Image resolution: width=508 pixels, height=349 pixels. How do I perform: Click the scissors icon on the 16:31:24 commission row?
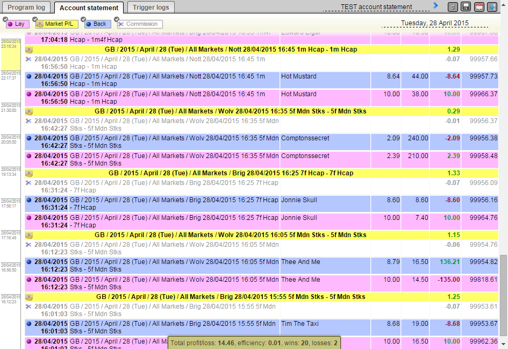(x=28, y=183)
